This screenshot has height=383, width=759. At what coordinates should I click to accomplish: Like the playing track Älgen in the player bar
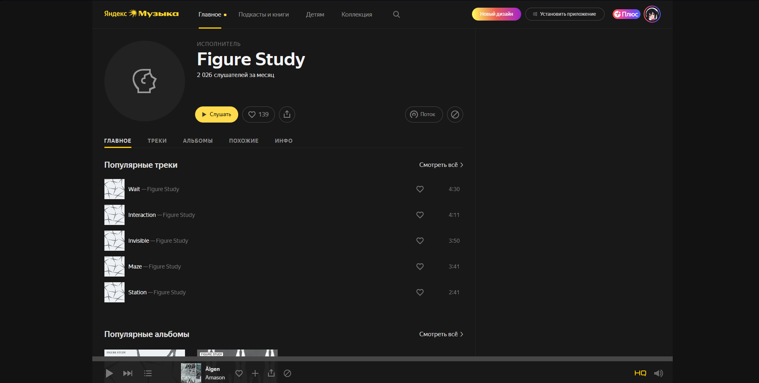point(239,373)
